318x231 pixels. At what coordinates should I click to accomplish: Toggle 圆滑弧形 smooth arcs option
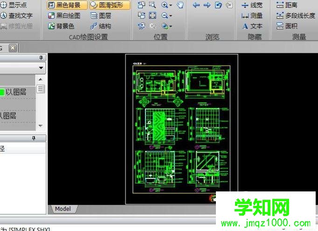pyautogui.click(x=110, y=5)
